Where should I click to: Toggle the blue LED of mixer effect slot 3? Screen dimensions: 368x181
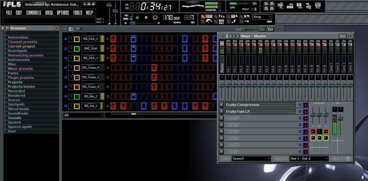(300, 118)
